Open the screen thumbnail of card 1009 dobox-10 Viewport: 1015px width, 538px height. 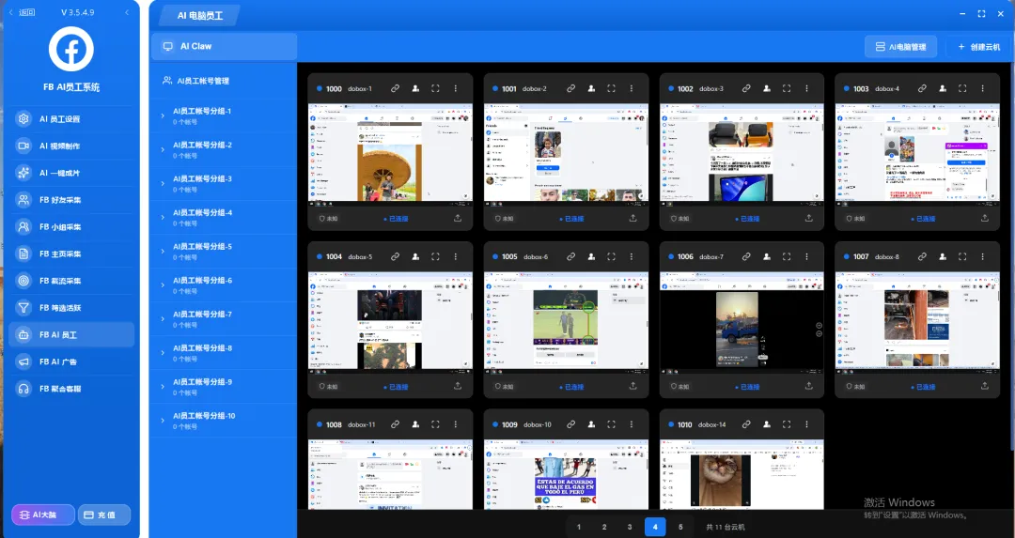click(x=566, y=475)
